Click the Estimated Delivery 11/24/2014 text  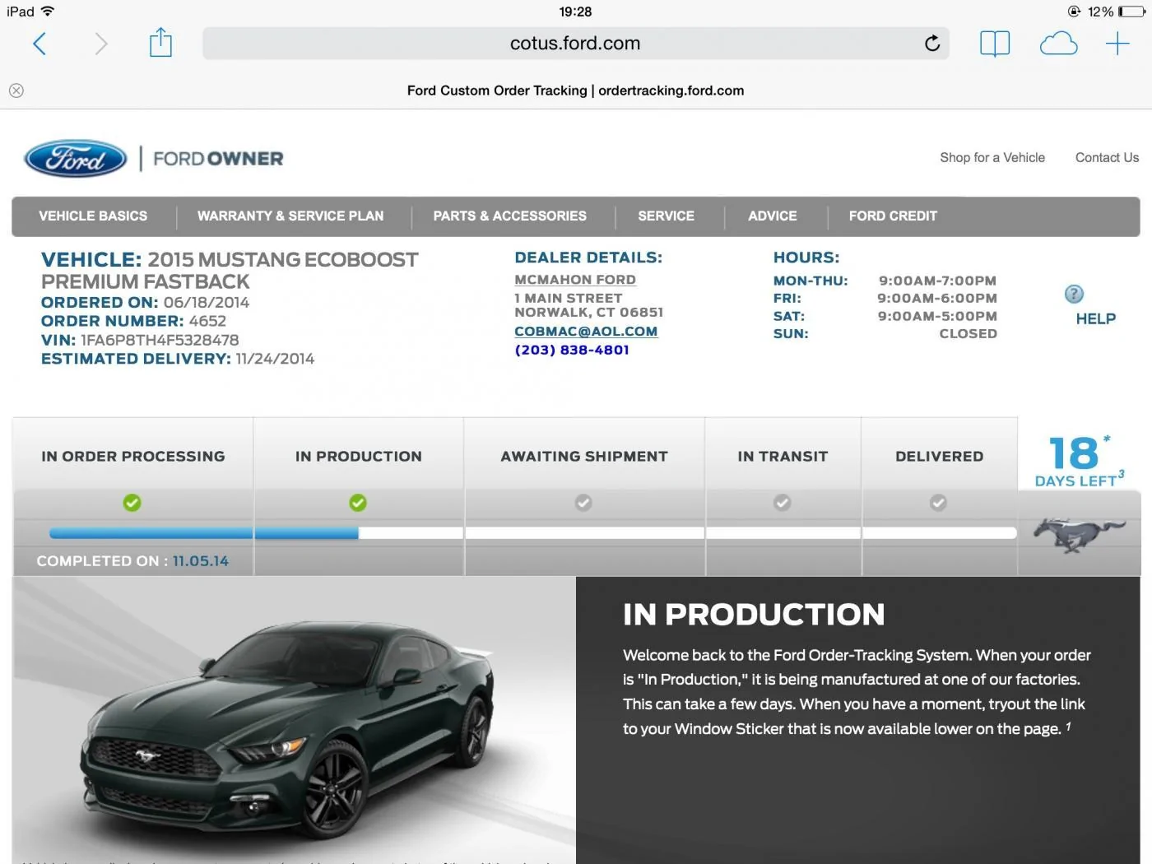click(x=178, y=359)
